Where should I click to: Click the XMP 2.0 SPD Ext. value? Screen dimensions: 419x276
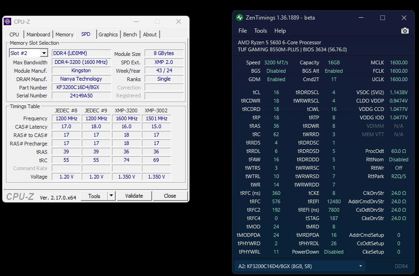(164, 62)
